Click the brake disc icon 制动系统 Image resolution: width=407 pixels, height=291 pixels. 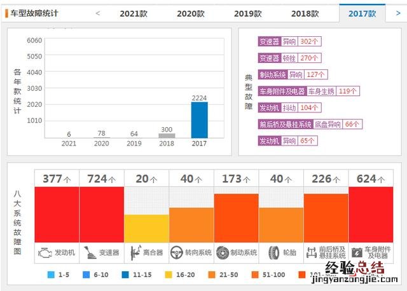coord(223,253)
